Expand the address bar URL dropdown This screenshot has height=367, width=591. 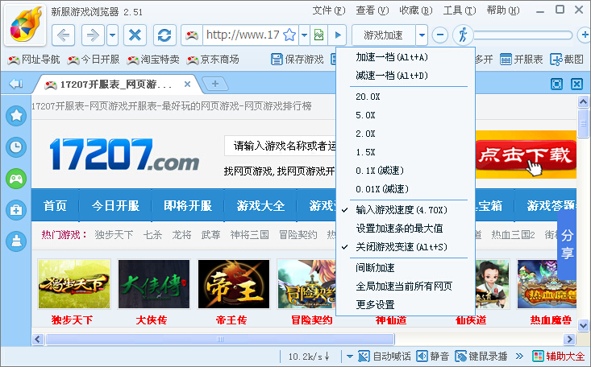pyautogui.click(x=304, y=35)
